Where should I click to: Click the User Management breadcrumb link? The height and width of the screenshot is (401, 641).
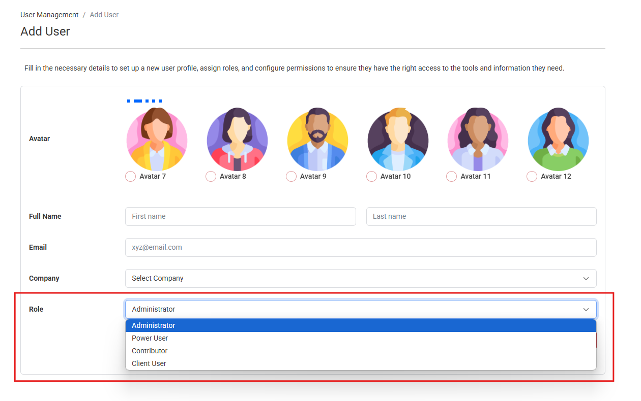pyautogui.click(x=49, y=15)
